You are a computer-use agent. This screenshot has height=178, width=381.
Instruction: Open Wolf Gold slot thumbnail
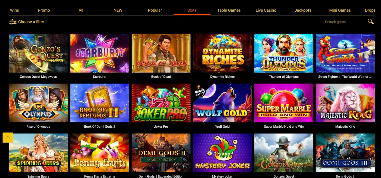[222, 103]
